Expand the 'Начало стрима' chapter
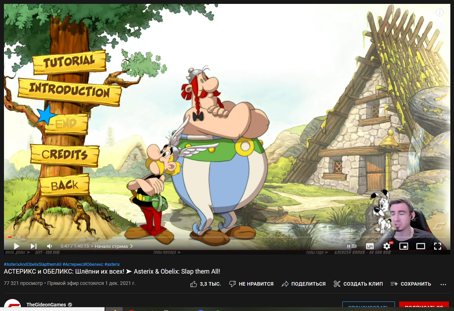The height and width of the screenshot is (311, 454). click(x=114, y=246)
